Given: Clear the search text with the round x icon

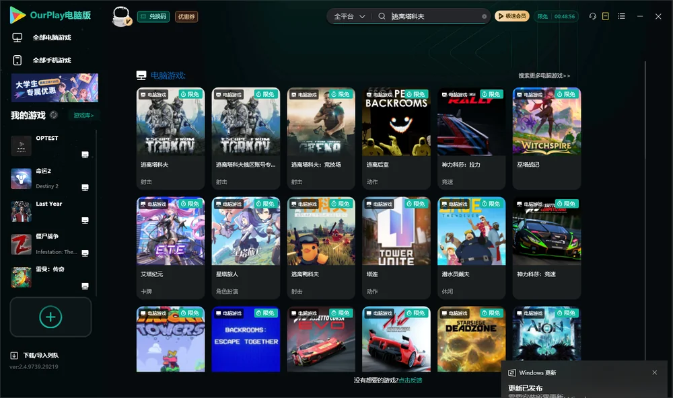Looking at the screenshot, I should [484, 17].
